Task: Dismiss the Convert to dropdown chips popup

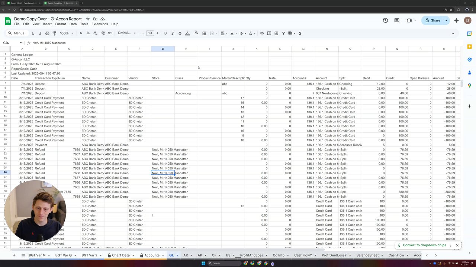Action: [457, 245]
